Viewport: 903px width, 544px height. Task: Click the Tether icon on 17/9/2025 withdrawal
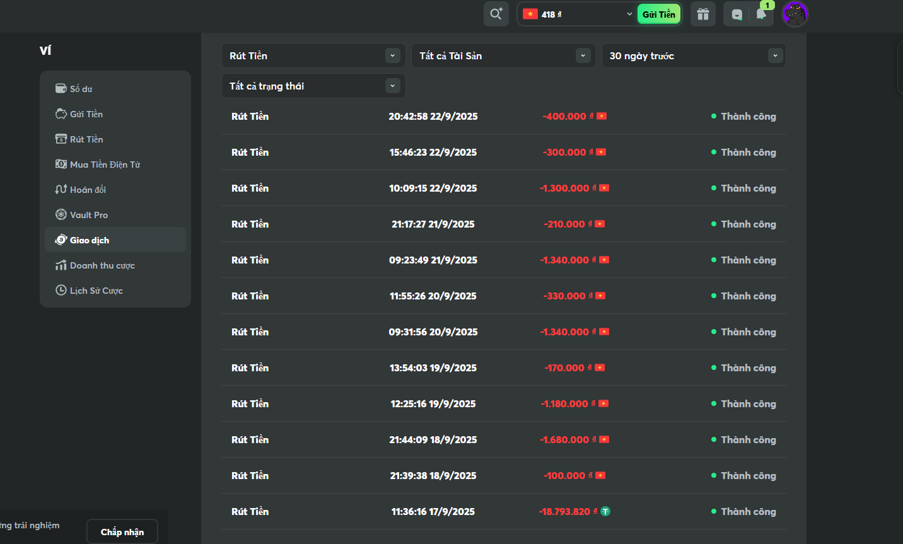[605, 511]
